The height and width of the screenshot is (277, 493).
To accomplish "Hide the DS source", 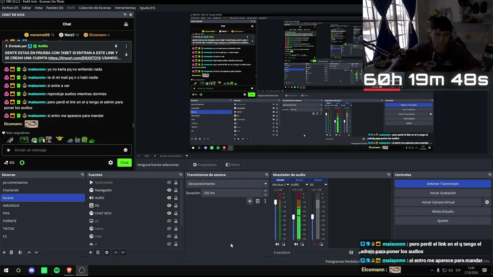I will point(169,205).
